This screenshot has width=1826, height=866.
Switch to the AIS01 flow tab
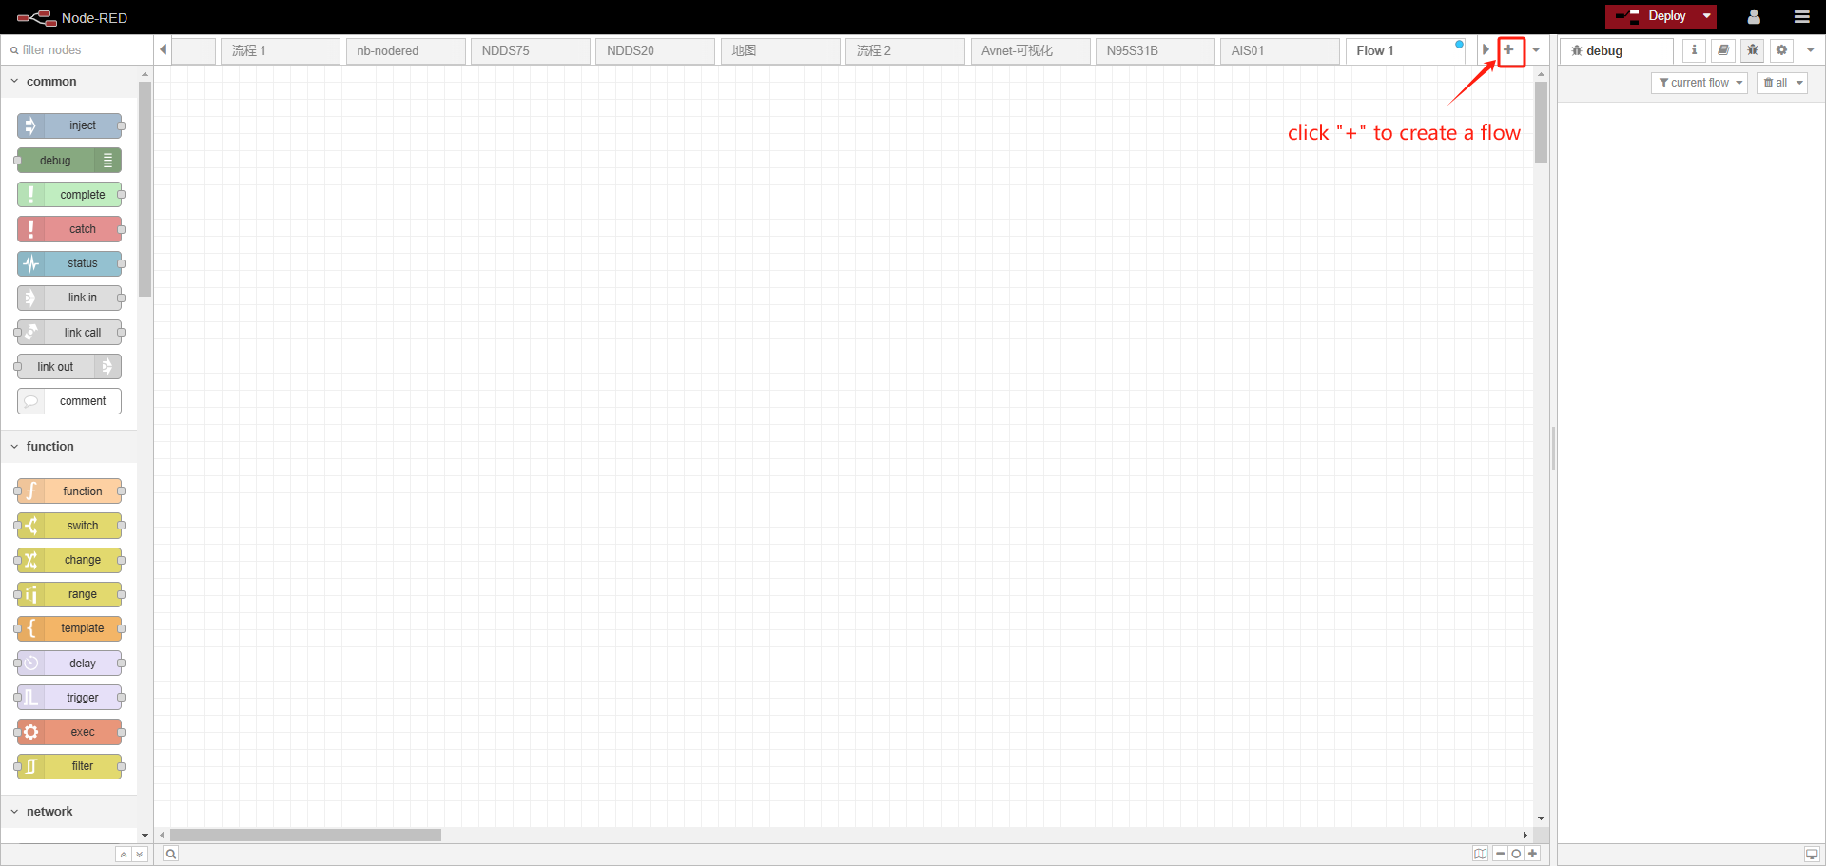1280,51
